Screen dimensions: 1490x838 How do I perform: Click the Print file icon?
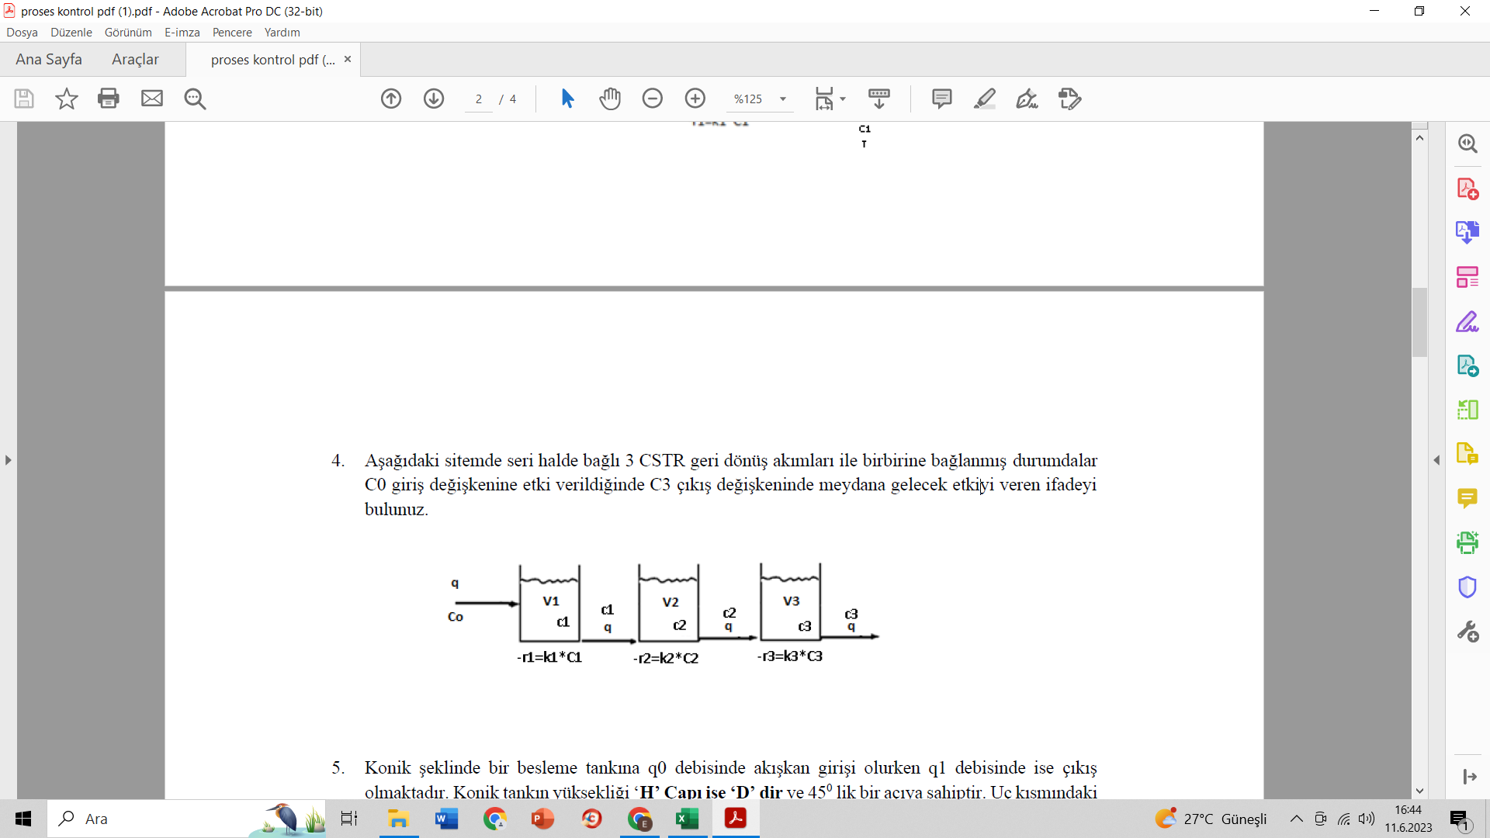click(109, 99)
